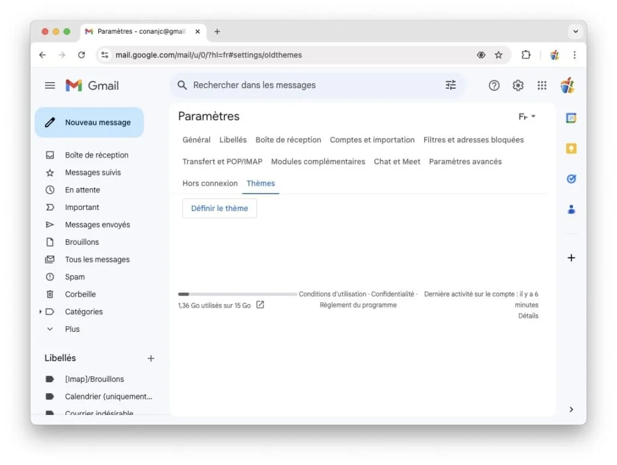This screenshot has width=617, height=465.
Task: Open account activity Détails link
Action: tap(528, 316)
